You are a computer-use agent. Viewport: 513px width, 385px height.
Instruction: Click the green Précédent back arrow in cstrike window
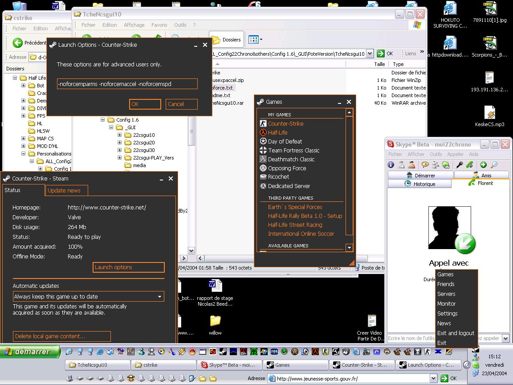click(18, 43)
